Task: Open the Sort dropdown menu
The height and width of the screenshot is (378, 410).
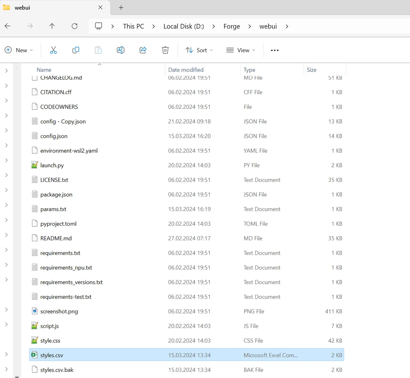Action: pos(199,50)
